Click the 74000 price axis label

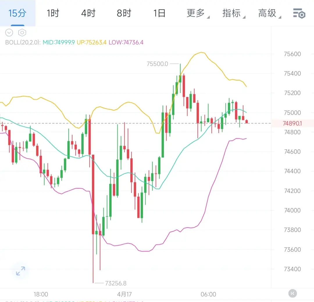[292, 210]
